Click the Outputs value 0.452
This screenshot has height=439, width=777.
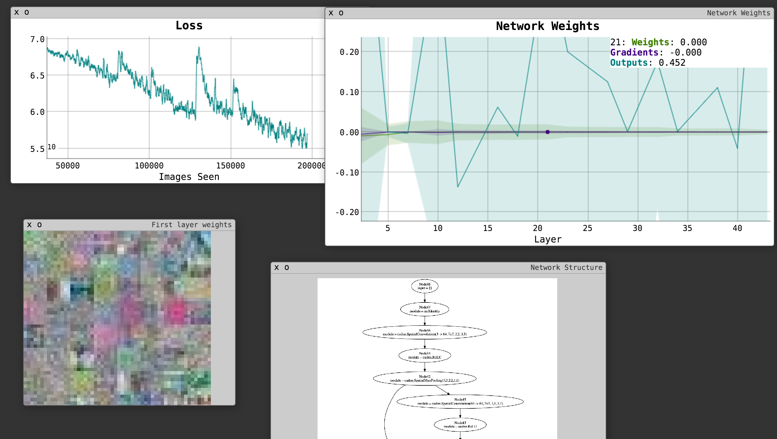[x=672, y=63]
